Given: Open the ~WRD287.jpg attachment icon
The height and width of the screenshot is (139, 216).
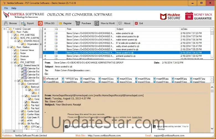Looking at the screenshot, I should click(63, 79).
